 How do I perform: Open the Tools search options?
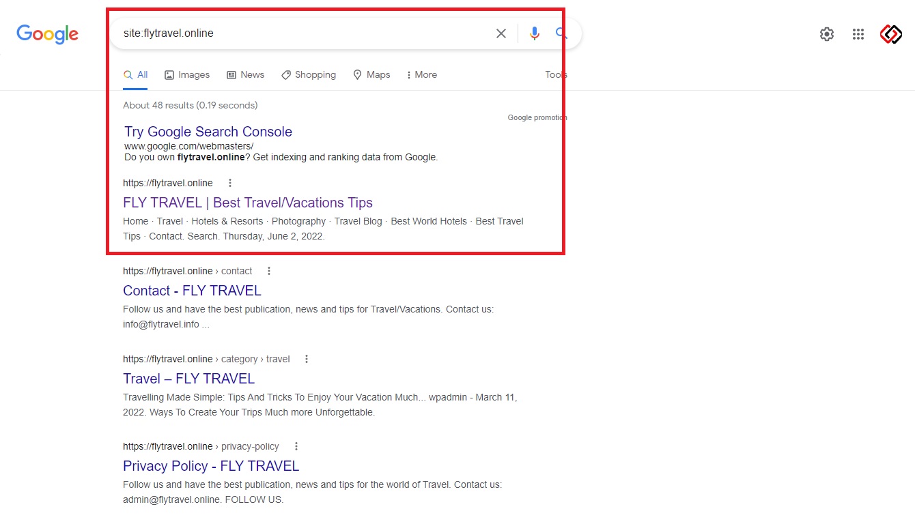[556, 75]
